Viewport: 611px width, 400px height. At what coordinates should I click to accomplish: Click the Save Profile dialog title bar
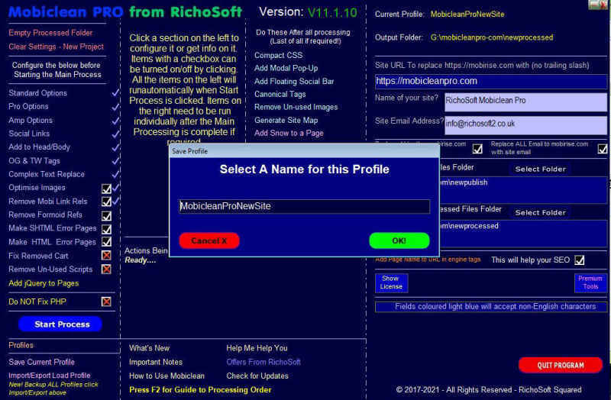click(x=304, y=151)
